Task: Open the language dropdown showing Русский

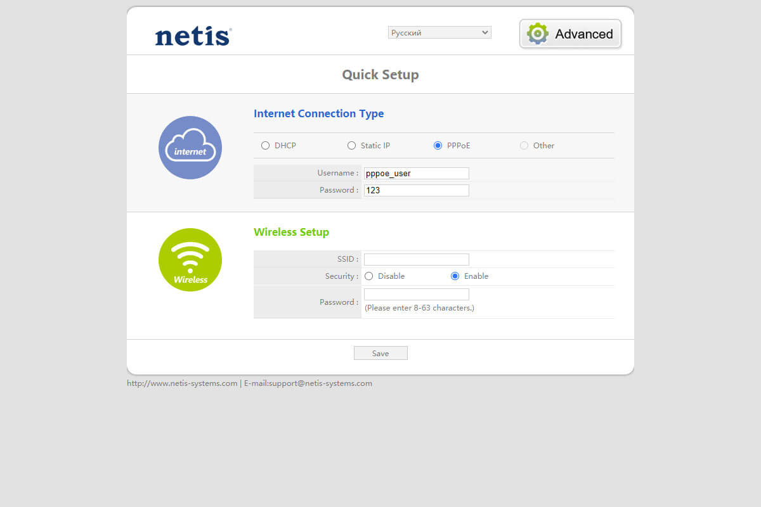Action: (x=439, y=32)
